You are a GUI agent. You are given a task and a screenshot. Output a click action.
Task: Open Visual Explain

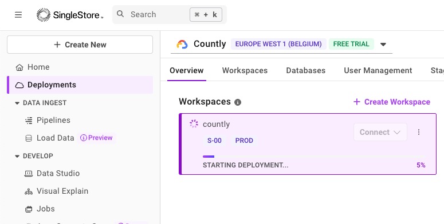[x=62, y=191]
